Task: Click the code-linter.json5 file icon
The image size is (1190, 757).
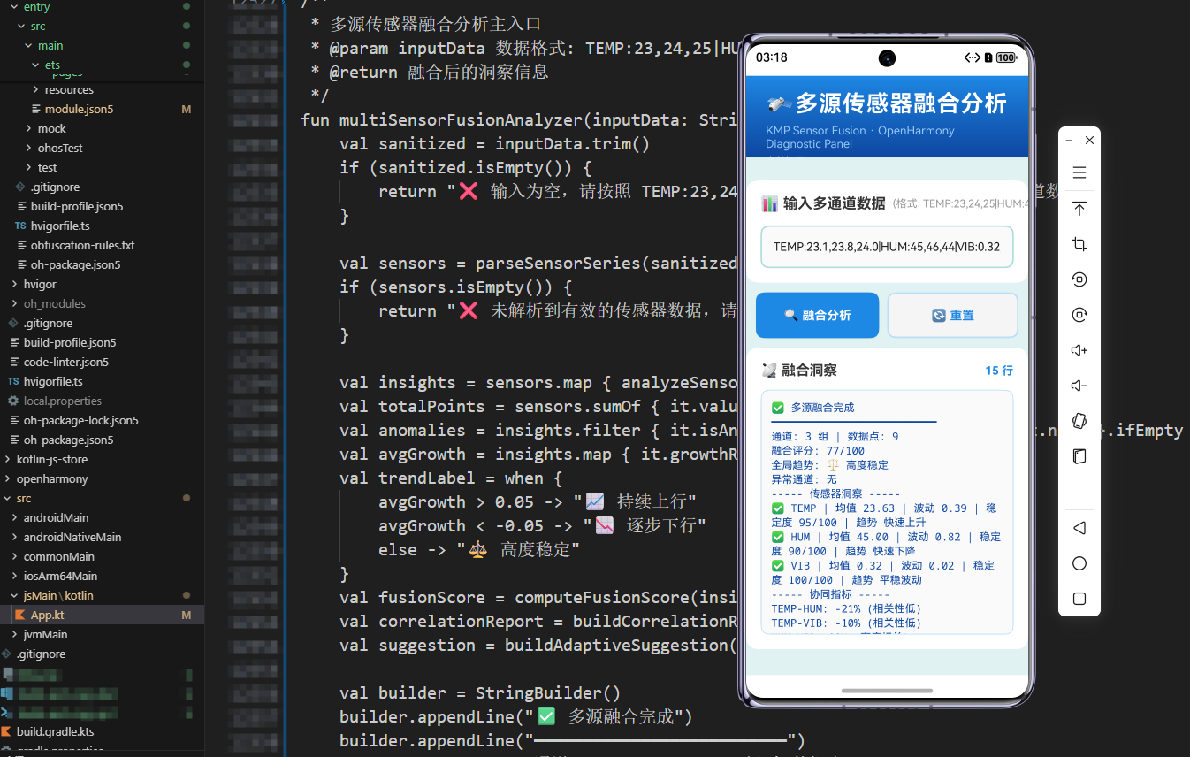Action: [x=15, y=362]
